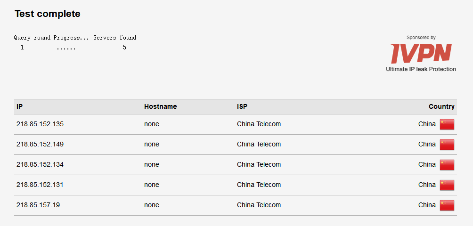Image resolution: width=473 pixels, height=226 pixels.
Task: Click IP address 218.85.152.131
Action: click(40, 185)
